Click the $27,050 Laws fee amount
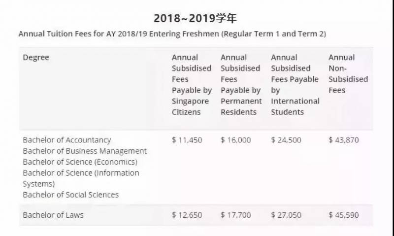 pyautogui.click(x=286, y=215)
